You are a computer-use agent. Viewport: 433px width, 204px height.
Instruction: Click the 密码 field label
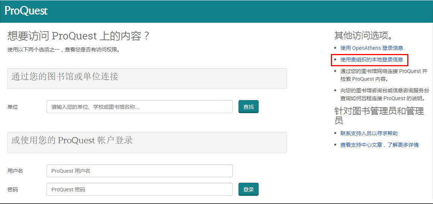[13, 189]
